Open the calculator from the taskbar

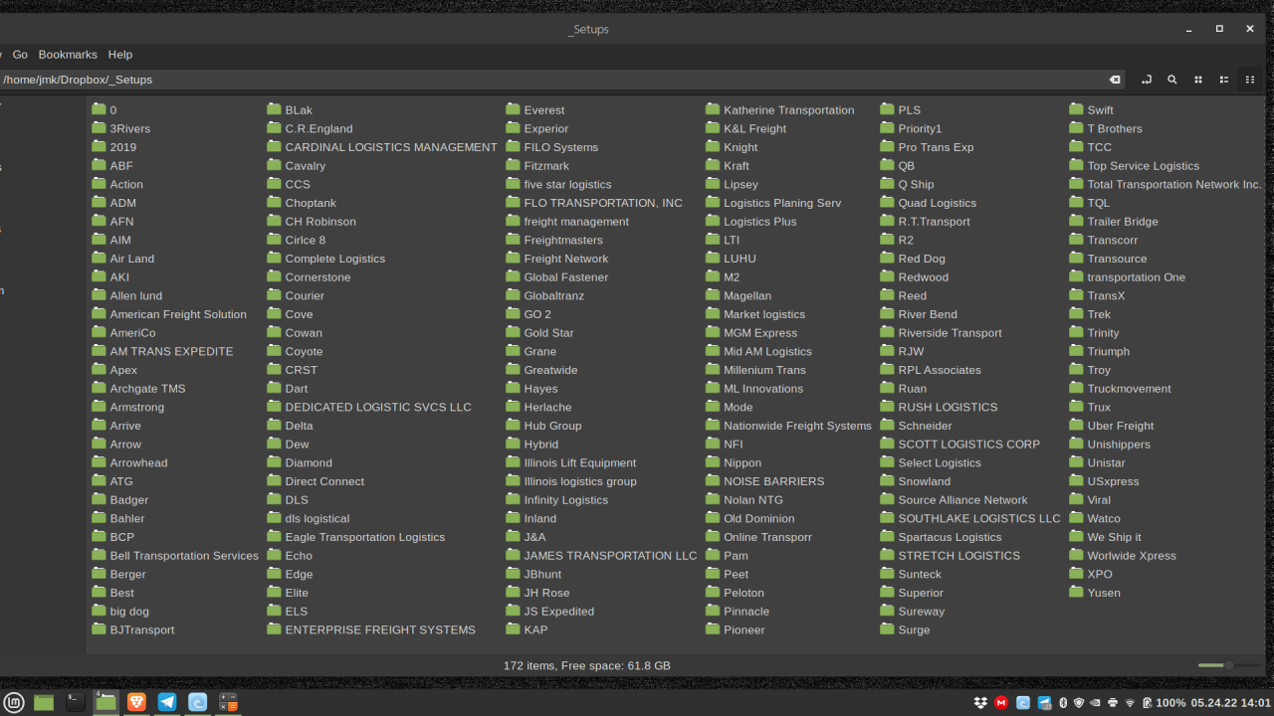pos(229,702)
